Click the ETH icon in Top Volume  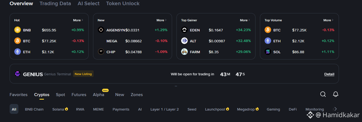[x=268, y=41]
